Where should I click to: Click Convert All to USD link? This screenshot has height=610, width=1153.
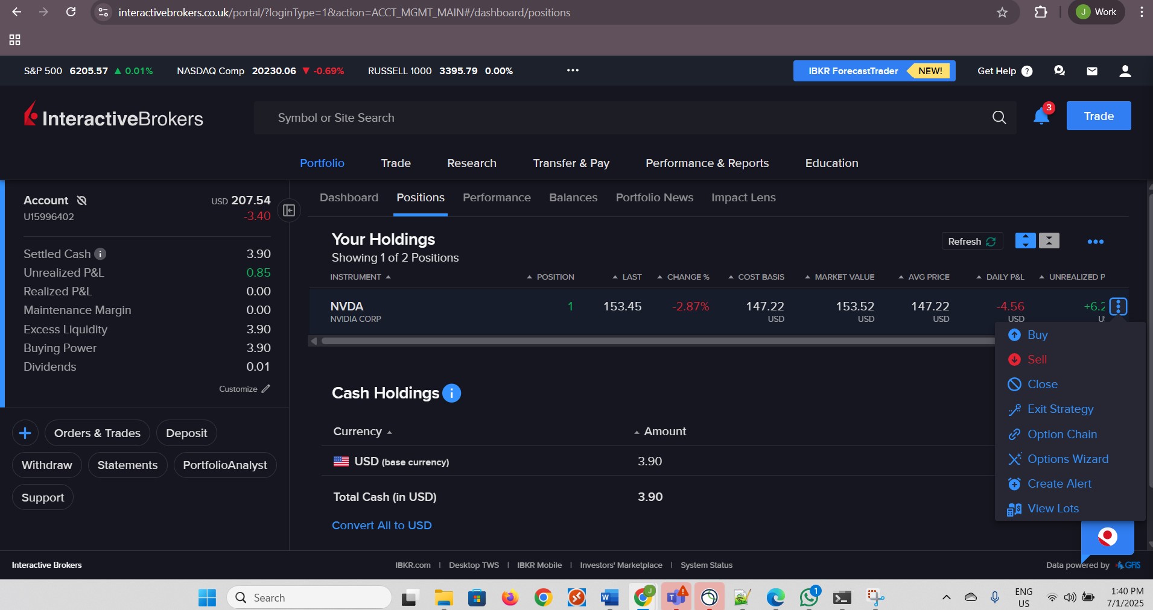(382, 526)
